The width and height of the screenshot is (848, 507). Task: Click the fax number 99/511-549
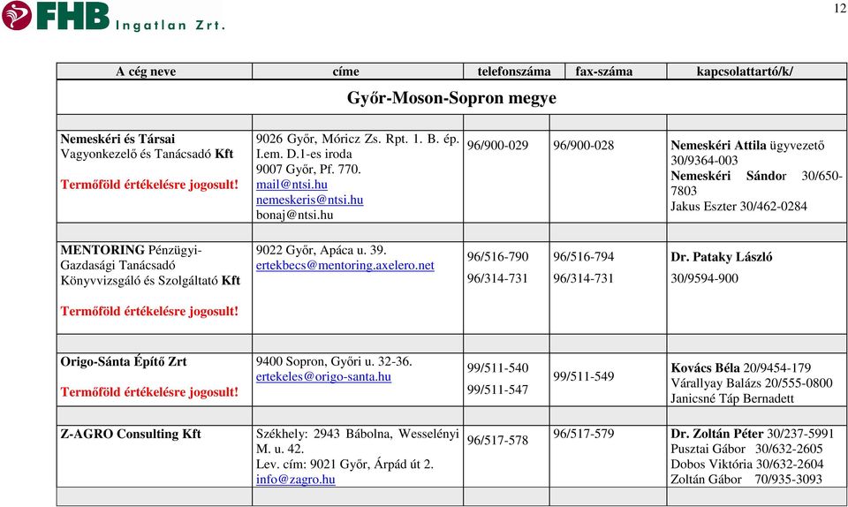[x=584, y=377]
